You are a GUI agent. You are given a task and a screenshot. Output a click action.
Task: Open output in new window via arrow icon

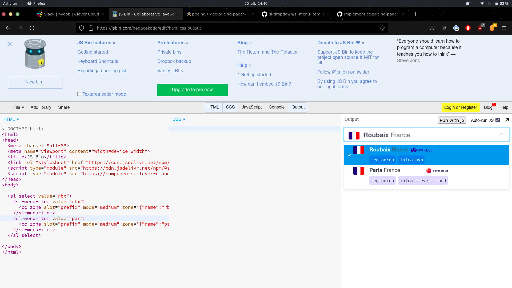507,120
